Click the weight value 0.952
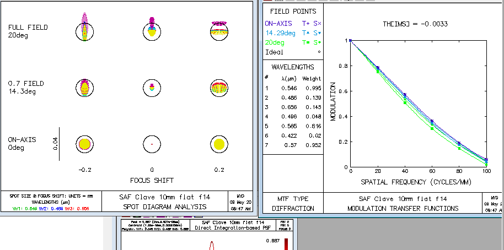The image size is (504, 250). [313, 145]
